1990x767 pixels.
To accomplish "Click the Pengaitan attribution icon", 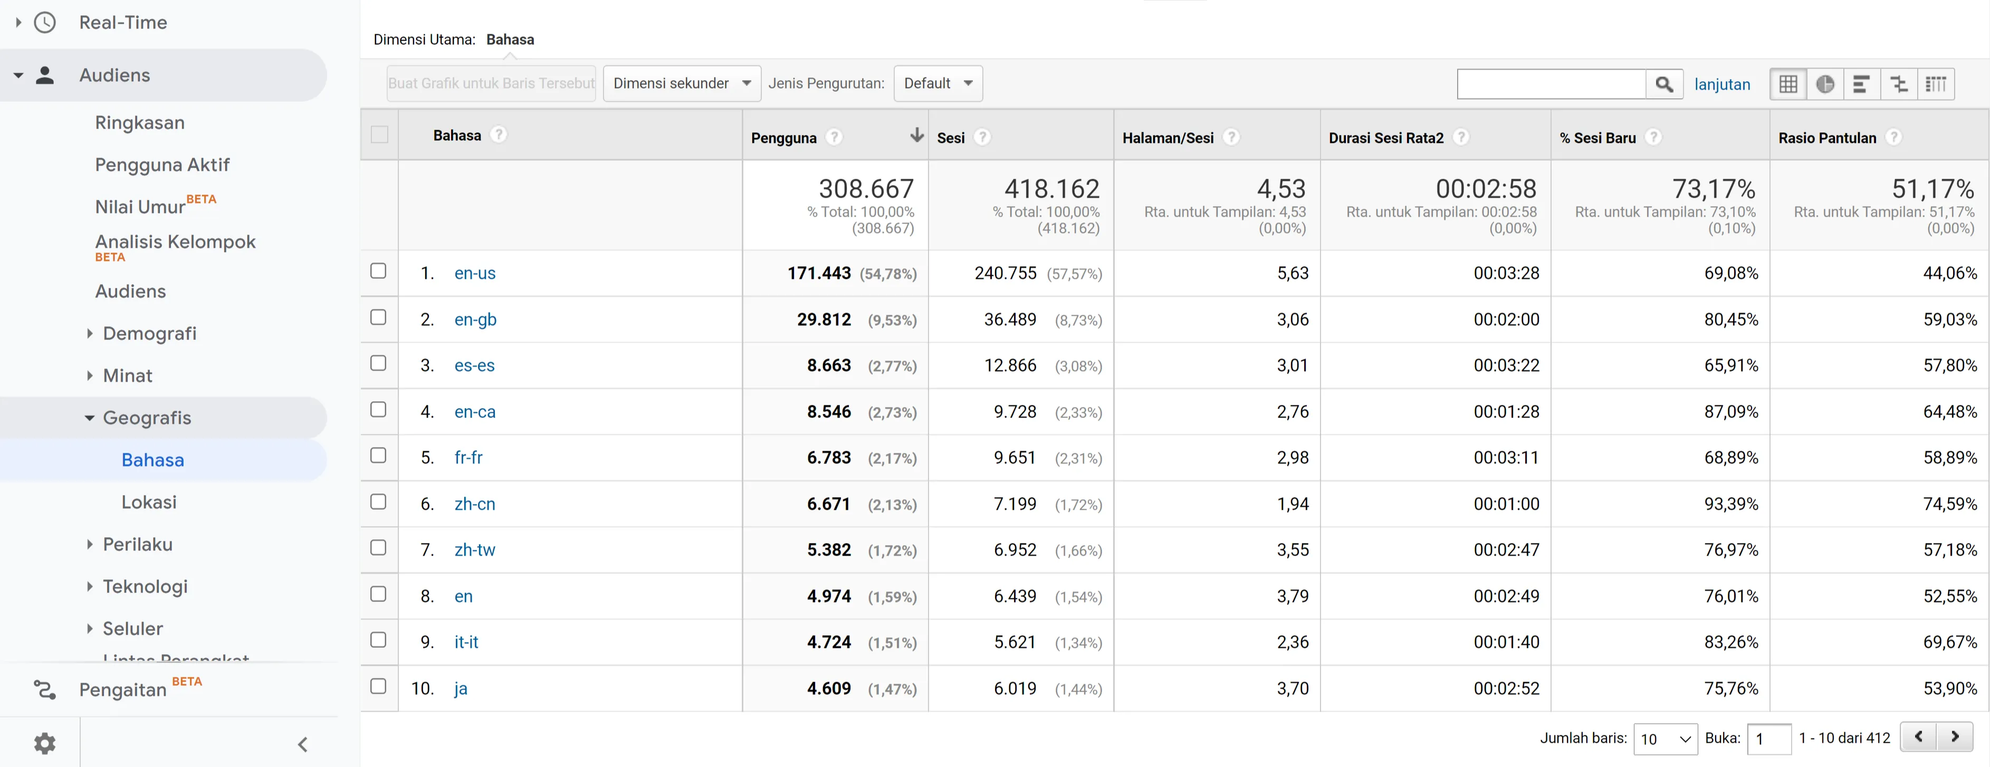I will [x=45, y=689].
